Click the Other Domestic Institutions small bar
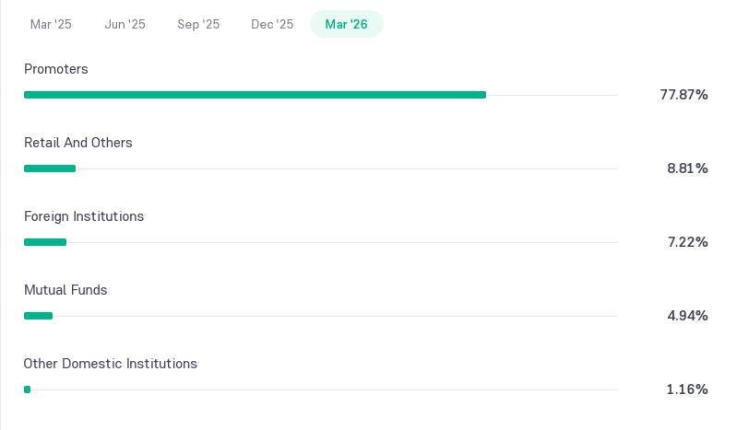 pyautogui.click(x=28, y=389)
